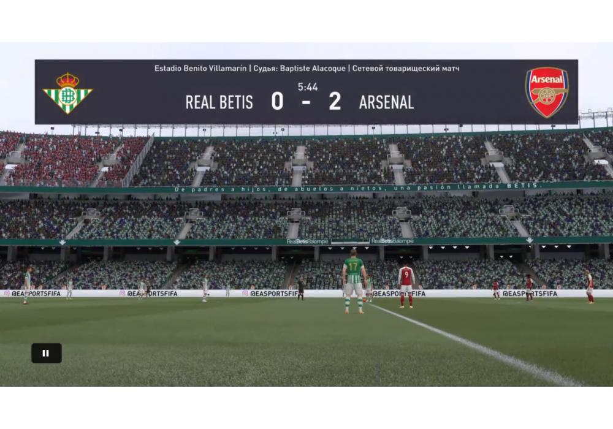Click the rightmost @EASPORTSFIFA ad board
This screenshot has height=429, width=613.
[x=530, y=294]
